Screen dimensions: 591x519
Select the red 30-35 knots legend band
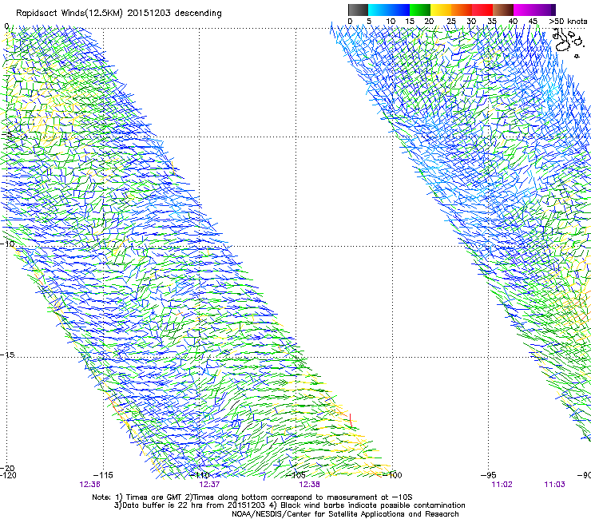[x=482, y=10]
